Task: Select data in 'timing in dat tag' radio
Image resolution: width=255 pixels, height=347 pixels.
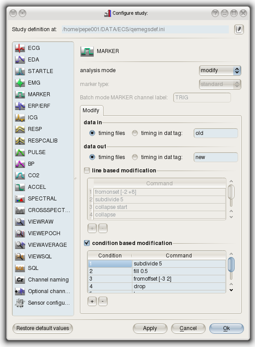Action: (135, 133)
